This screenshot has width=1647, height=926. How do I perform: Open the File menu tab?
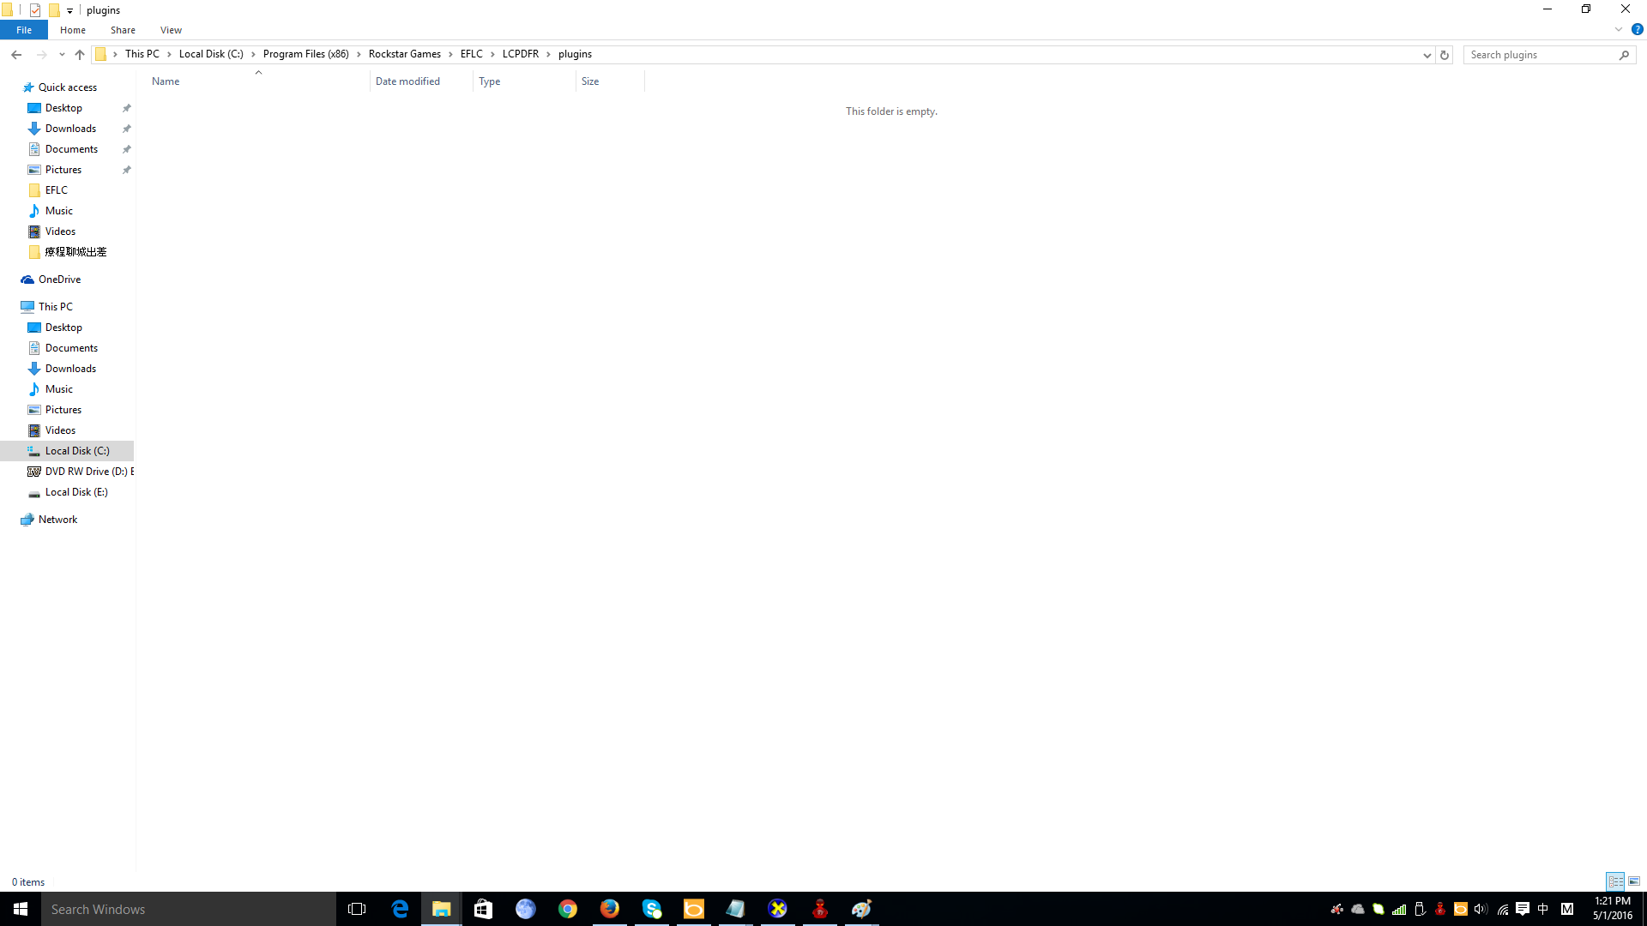[x=24, y=30]
